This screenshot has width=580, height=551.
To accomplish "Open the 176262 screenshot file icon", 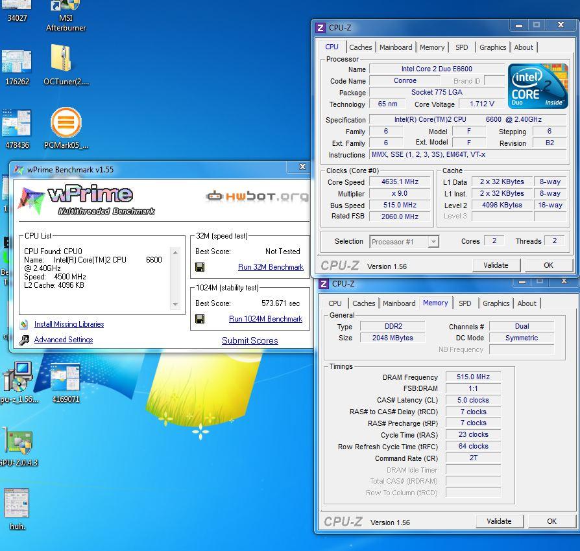I will click(x=17, y=61).
